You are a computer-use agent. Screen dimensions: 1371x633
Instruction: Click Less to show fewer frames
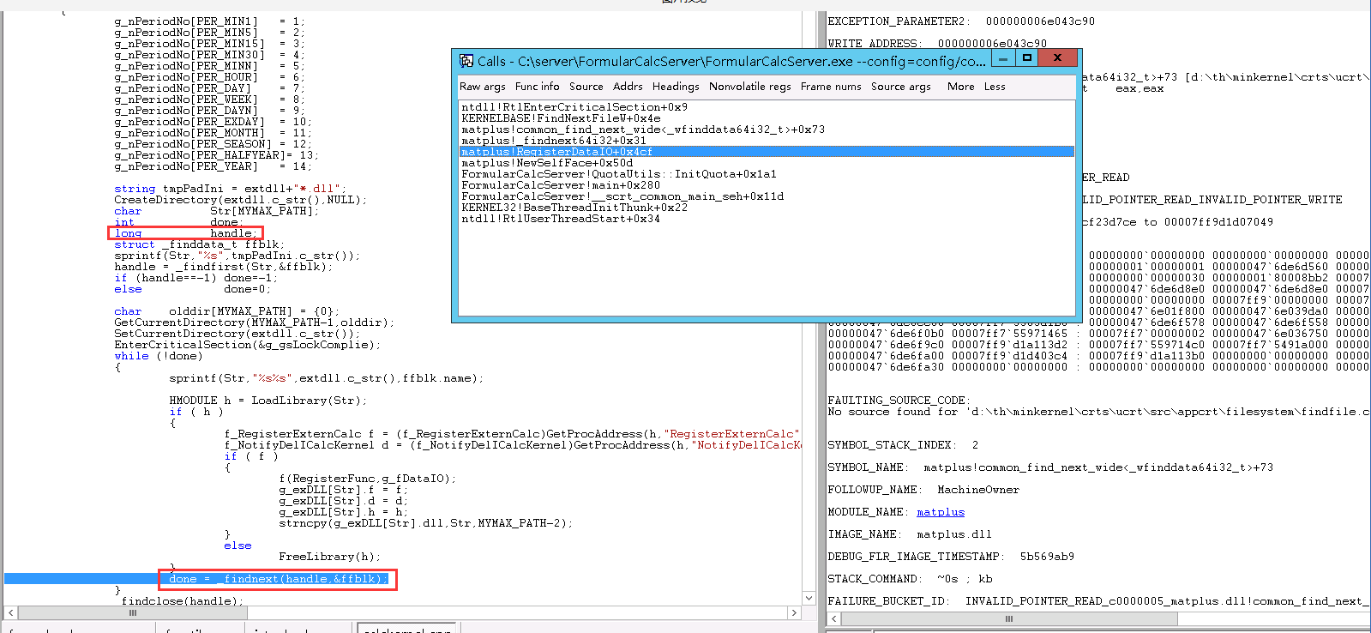pos(995,87)
